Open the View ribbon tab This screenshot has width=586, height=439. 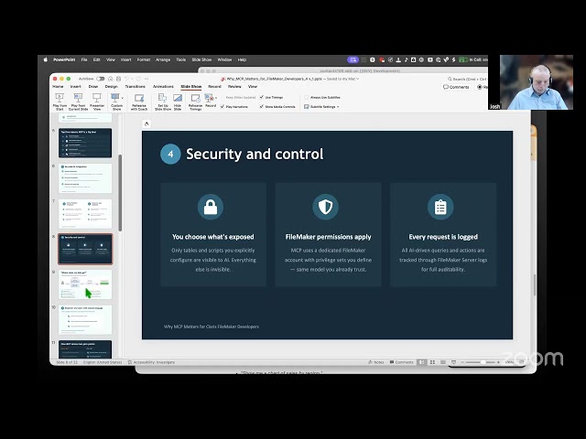[253, 86]
